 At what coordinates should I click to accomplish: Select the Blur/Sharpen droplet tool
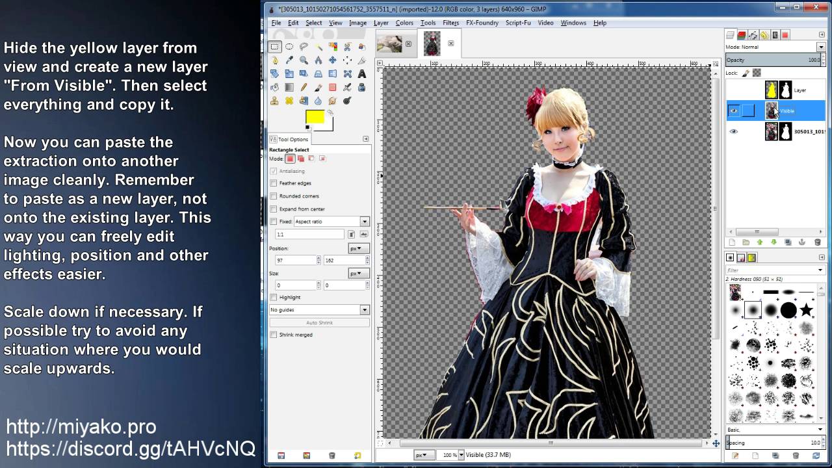click(x=318, y=101)
